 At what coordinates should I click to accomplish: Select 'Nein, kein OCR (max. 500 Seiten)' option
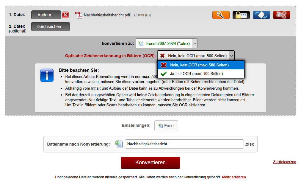click(x=199, y=65)
